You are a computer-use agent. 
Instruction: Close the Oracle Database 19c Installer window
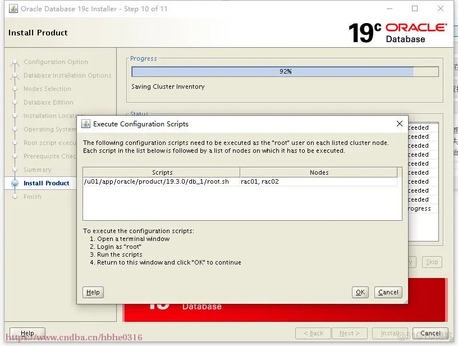[441, 9]
